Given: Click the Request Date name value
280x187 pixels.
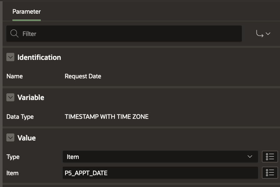Looking at the screenshot, I should tap(83, 76).
